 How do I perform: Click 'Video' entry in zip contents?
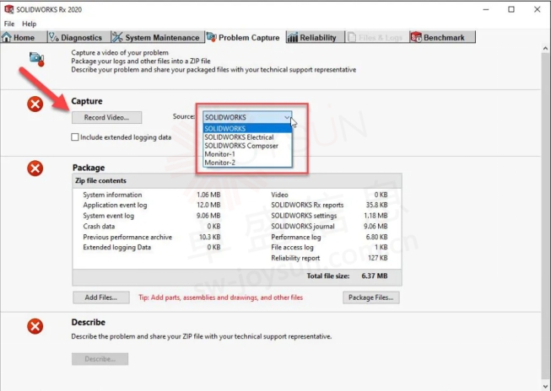(279, 195)
